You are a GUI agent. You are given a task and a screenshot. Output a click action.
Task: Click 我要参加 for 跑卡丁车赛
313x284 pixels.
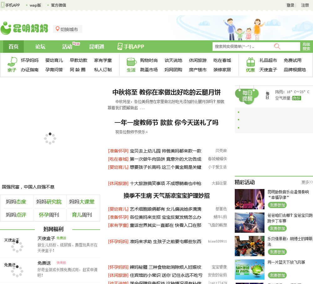(277, 229)
